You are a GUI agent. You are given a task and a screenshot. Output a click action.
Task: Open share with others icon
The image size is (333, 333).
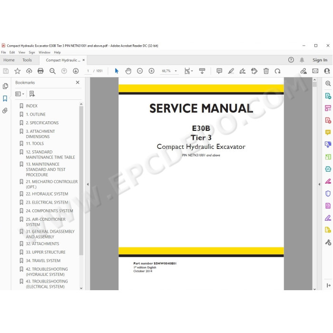point(327,71)
